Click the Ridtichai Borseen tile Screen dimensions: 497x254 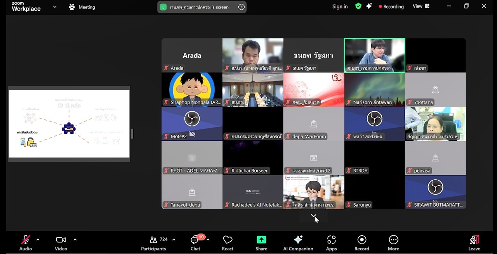tap(253, 157)
